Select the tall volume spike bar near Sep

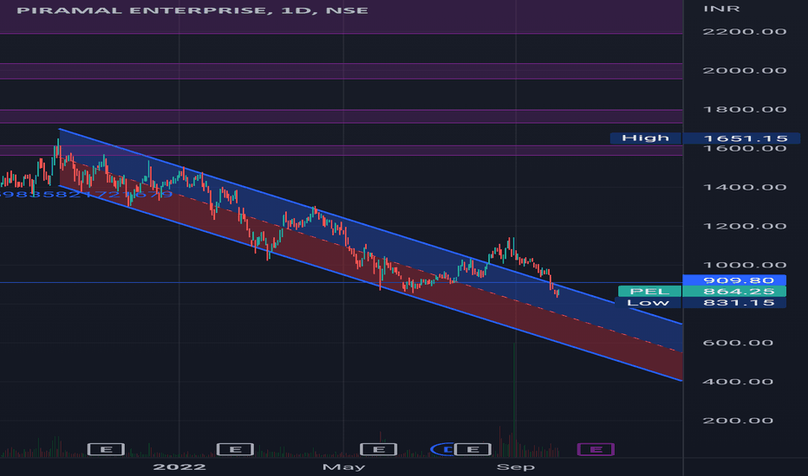(x=514, y=400)
